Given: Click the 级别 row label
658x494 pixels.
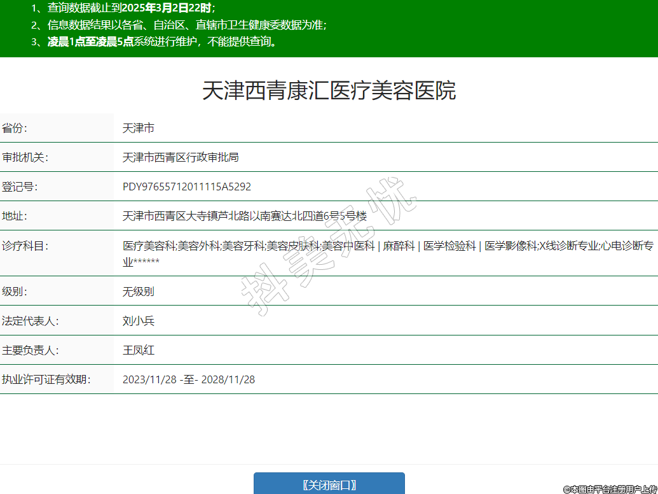Looking at the screenshot, I should click(x=15, y=292).
